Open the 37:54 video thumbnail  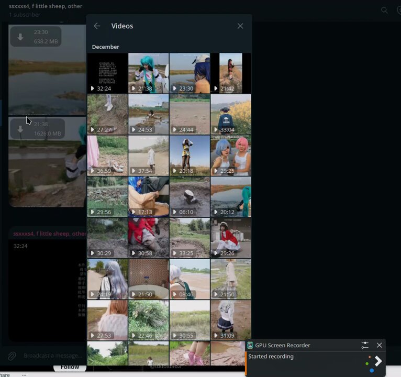click(149, 156)
